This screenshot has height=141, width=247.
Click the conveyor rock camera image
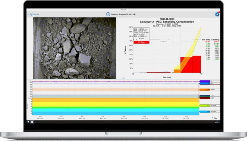(74, 48)
